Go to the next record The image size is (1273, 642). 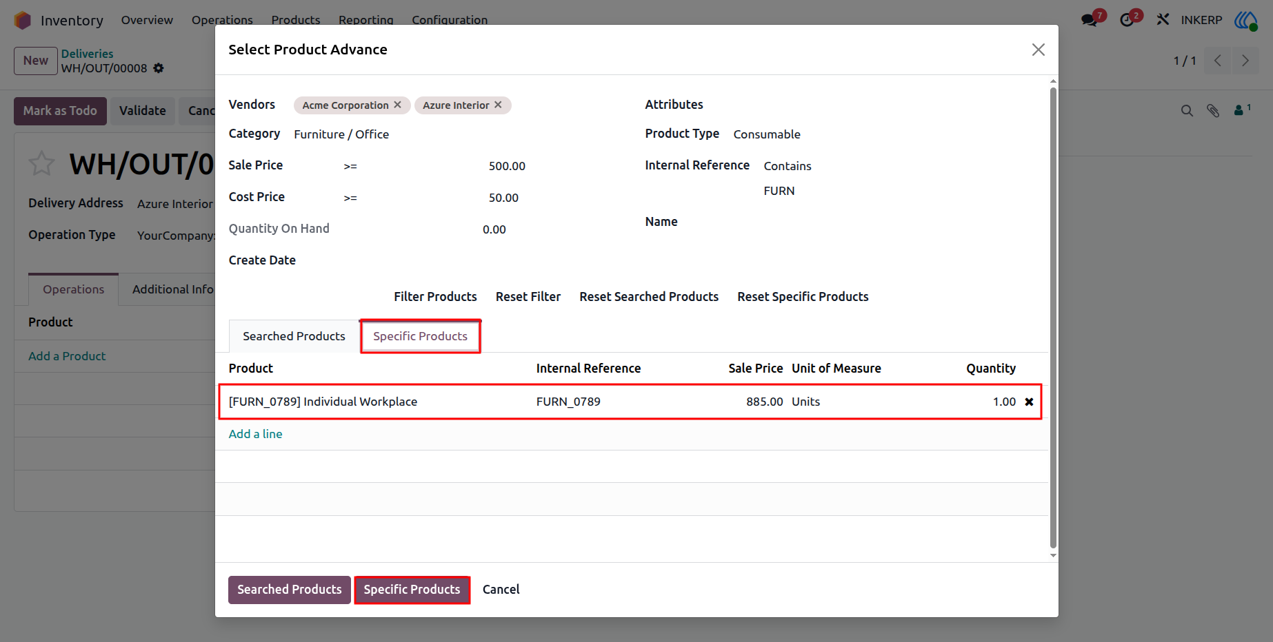[x=1245, y=61]
